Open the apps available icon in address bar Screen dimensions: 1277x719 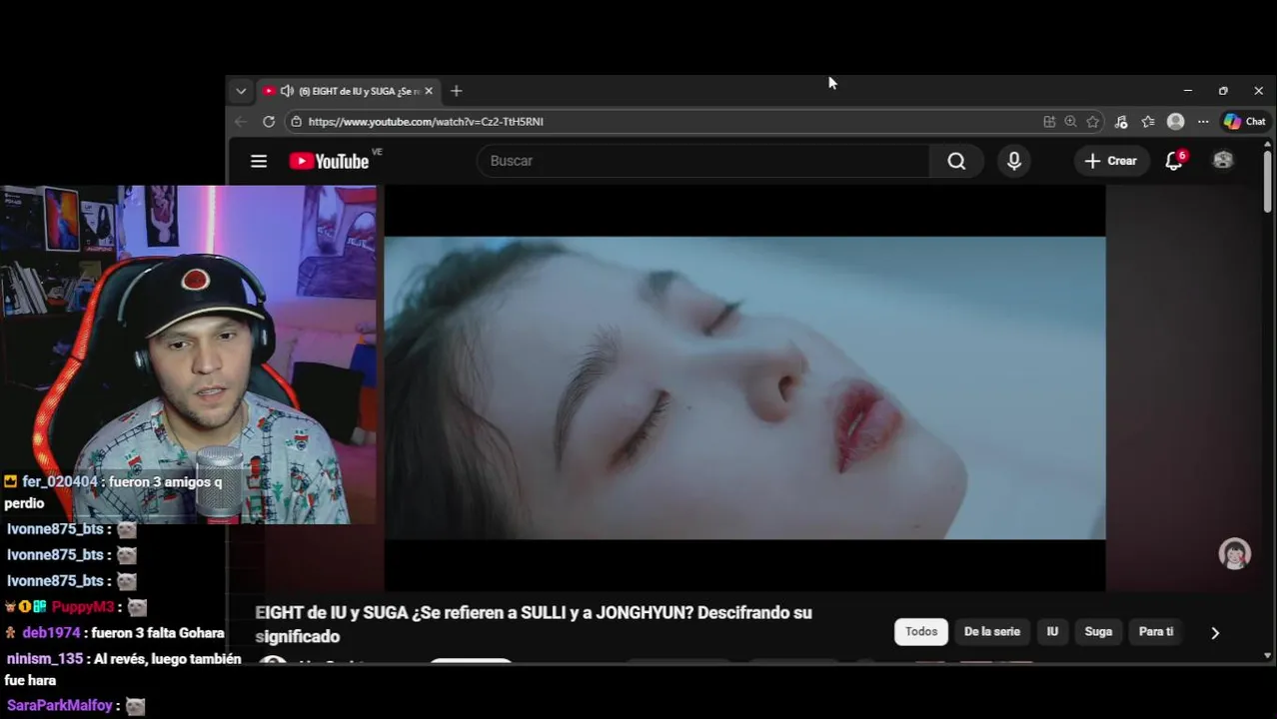[1049, 122]
